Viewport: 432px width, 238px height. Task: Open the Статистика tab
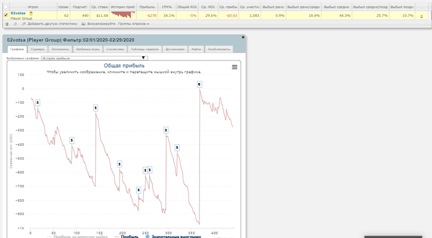115,49
